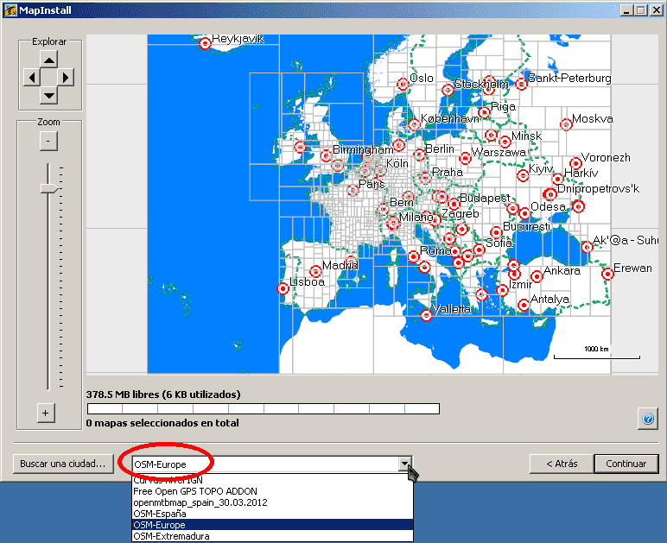Minimize the MapInstall window

tap(626, 10)
